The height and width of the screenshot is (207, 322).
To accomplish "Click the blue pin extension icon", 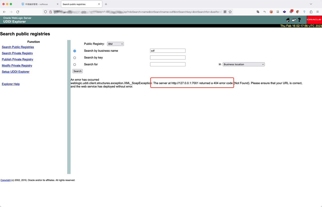I will pos(304,12).
